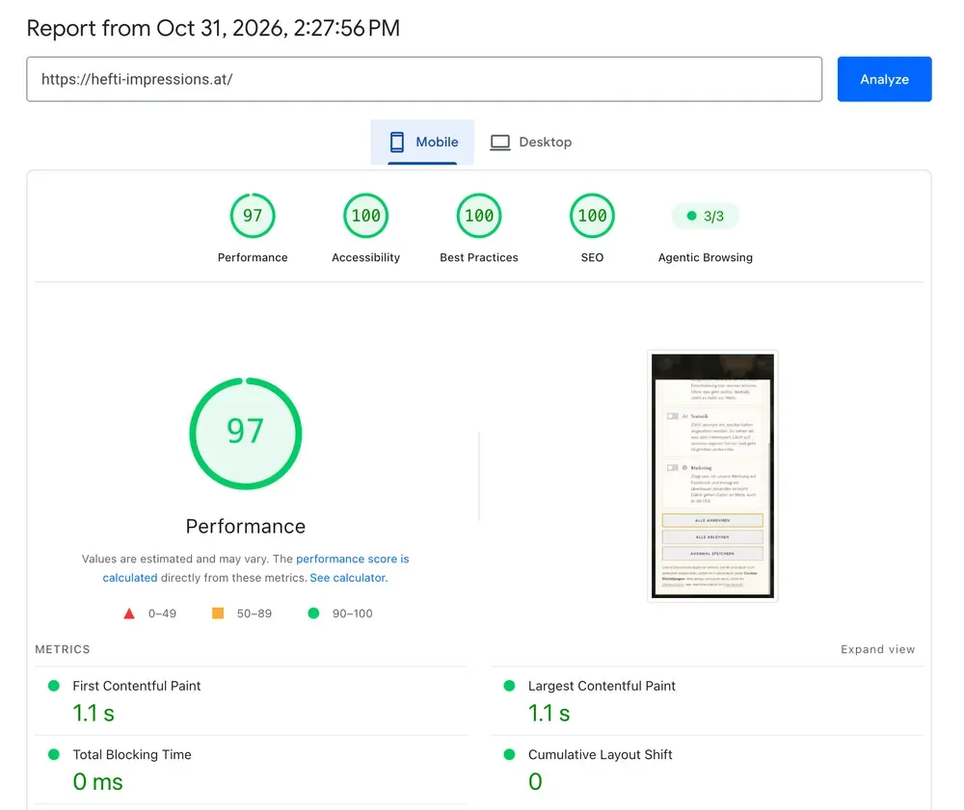Open the Accessibility 100 score gauge
Image resolution: width=964 pixels, height=810 pixels.
(x=365, y=216)
